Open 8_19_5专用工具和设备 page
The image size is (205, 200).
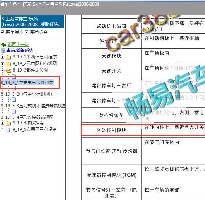click(x=34, y=130)
